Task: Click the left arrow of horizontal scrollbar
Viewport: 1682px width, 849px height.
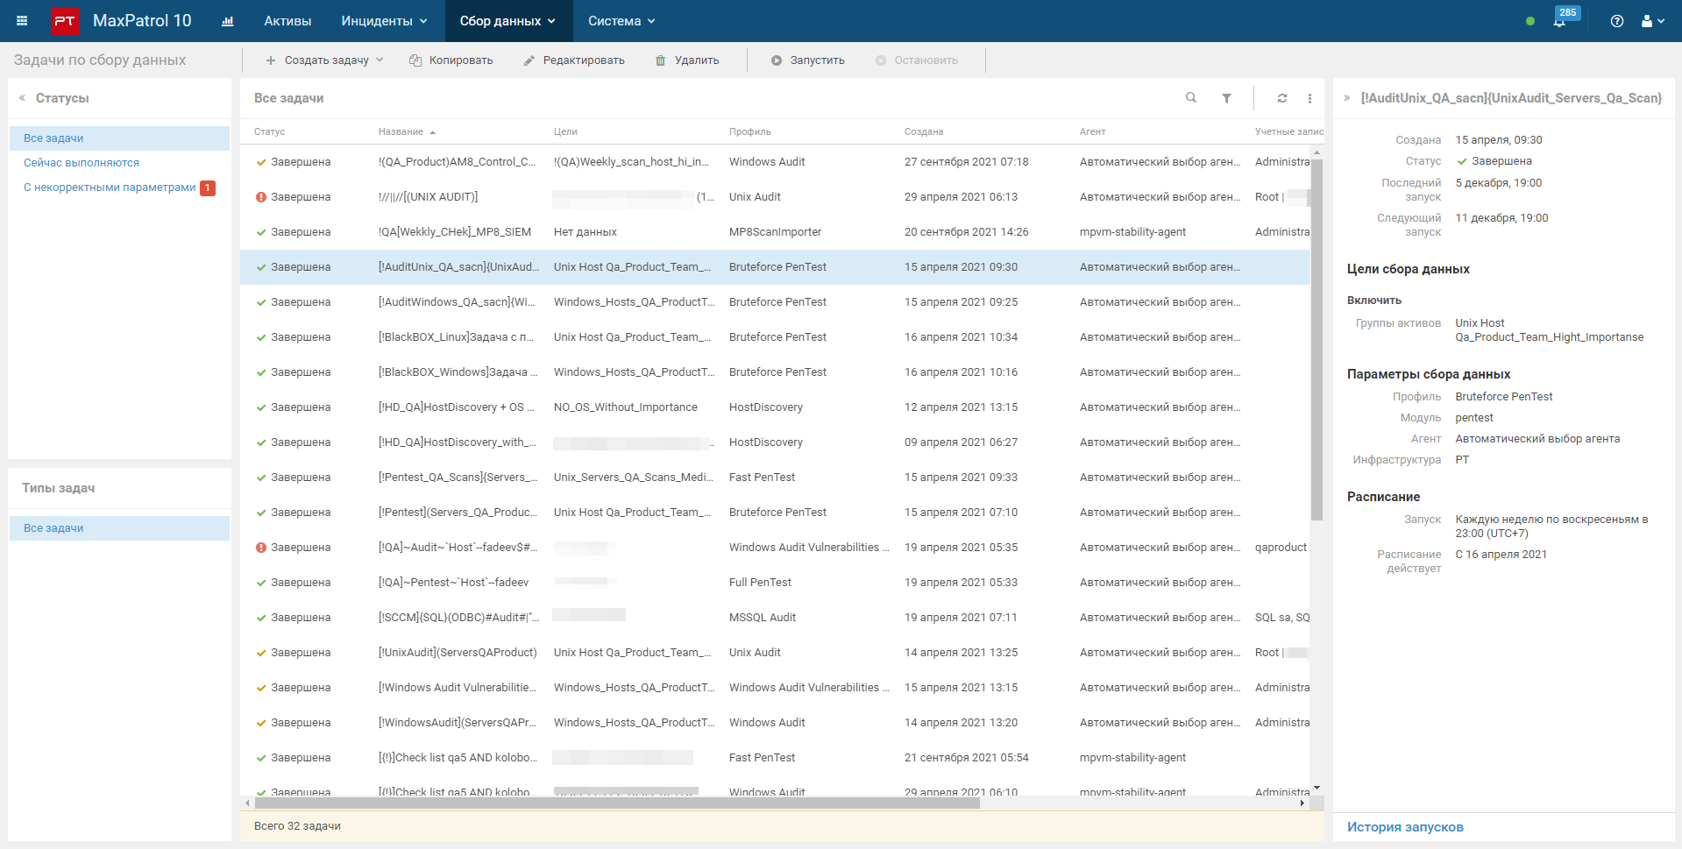Action: pos(247,803)
